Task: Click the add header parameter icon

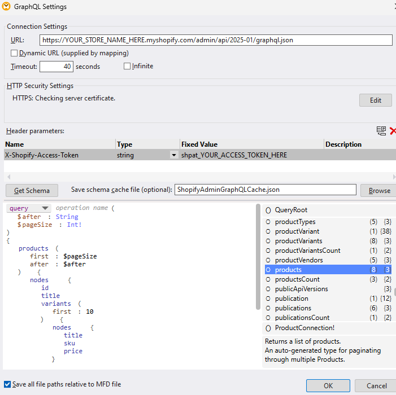Action: 381,131
